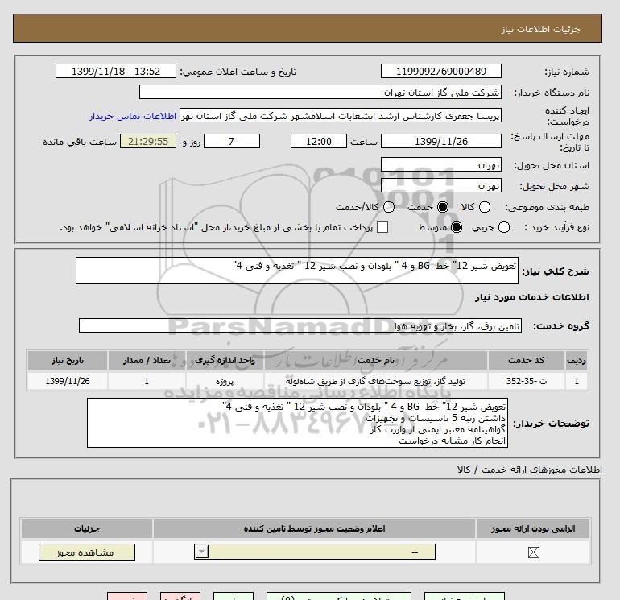Toggle the mandatory license checkbox in table
The height and width of the screenshot is (600, 620).
pyautogui.click(x=533, y=552)
